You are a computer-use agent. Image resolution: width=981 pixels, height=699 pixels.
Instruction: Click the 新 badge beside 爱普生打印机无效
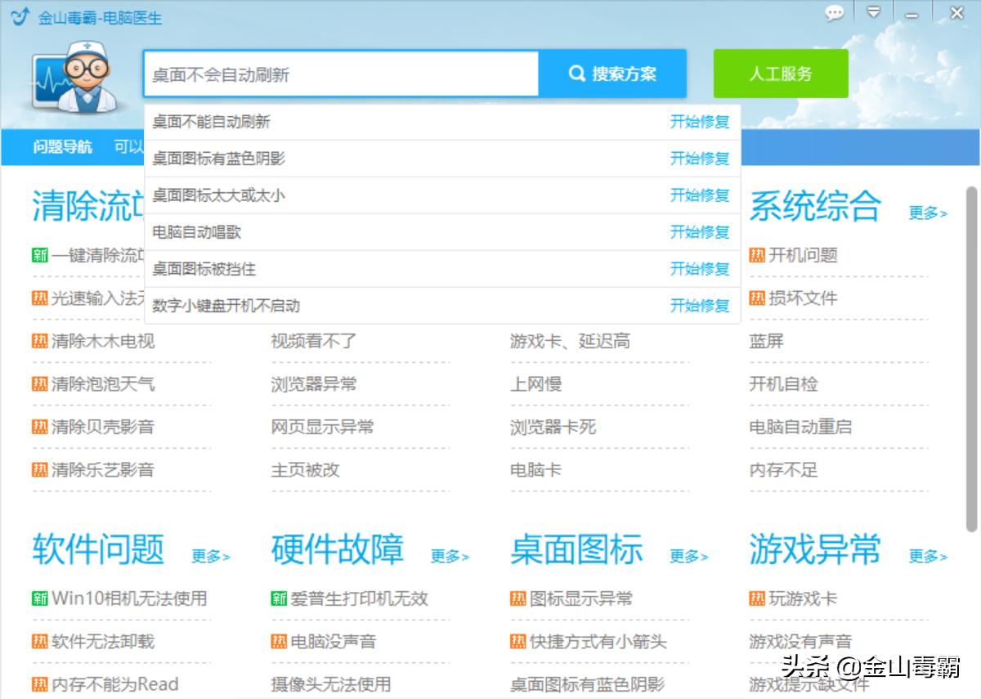tap(278, 598)
